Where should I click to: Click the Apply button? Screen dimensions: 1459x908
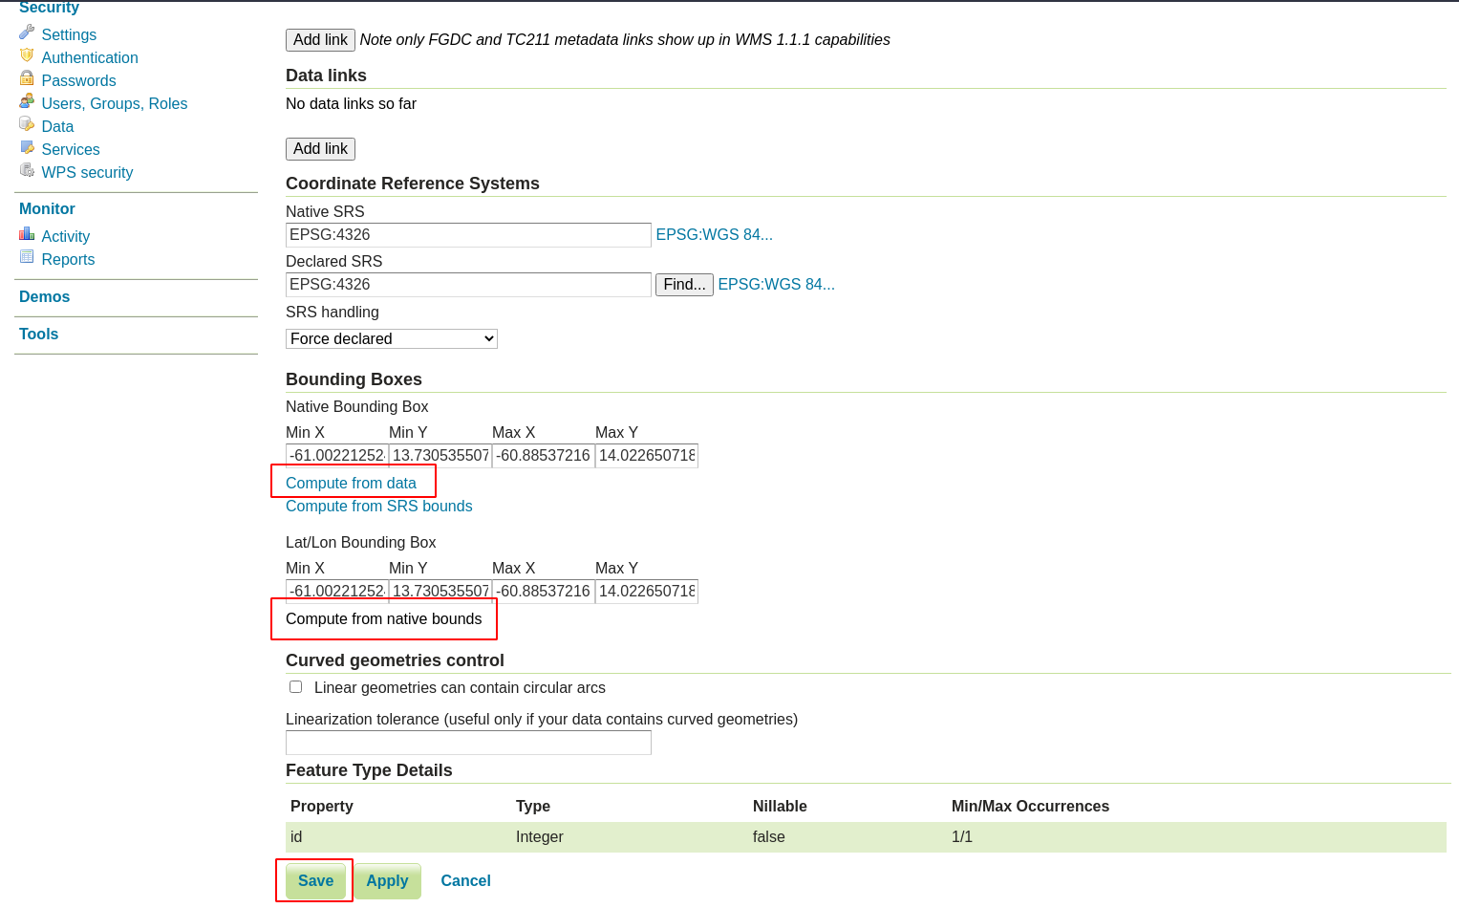click(387, 880)
